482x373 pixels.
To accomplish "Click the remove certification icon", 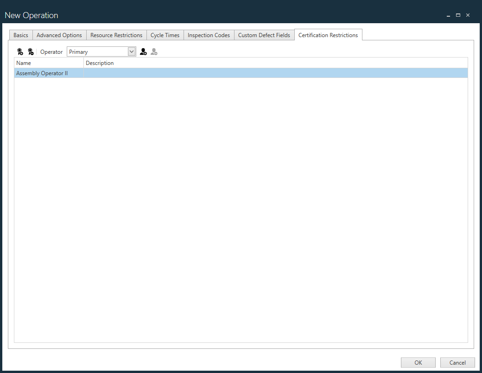I will point(31,51).
